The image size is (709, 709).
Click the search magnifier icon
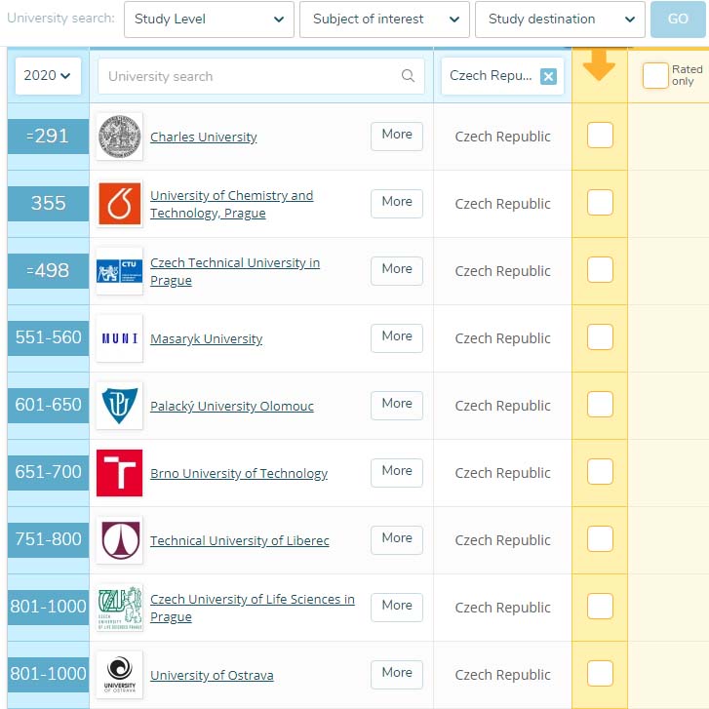point(408,76)
